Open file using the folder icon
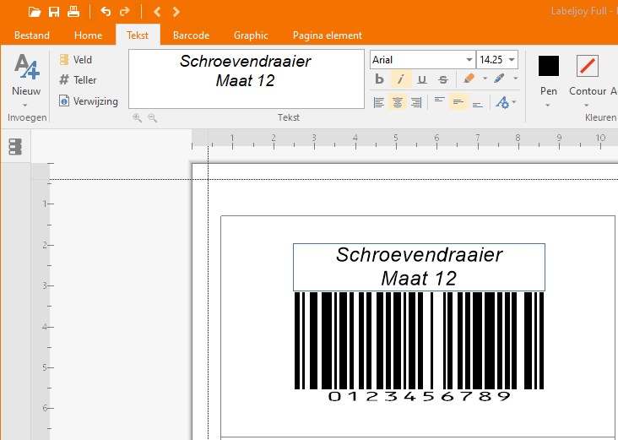Viewport: 618px width, 440px height. [35, 12]
